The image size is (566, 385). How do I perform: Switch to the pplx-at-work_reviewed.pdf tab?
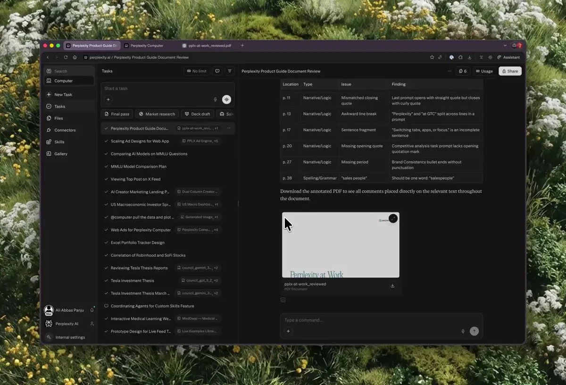point(209,46)
